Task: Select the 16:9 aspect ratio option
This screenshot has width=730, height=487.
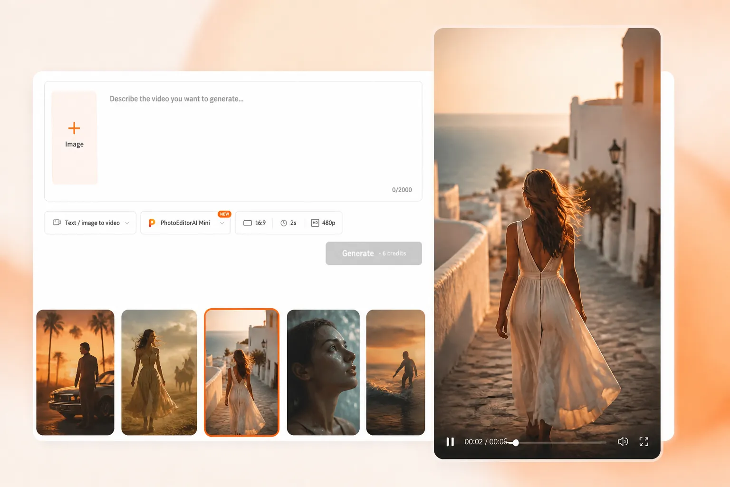Action: coord(255,223)
